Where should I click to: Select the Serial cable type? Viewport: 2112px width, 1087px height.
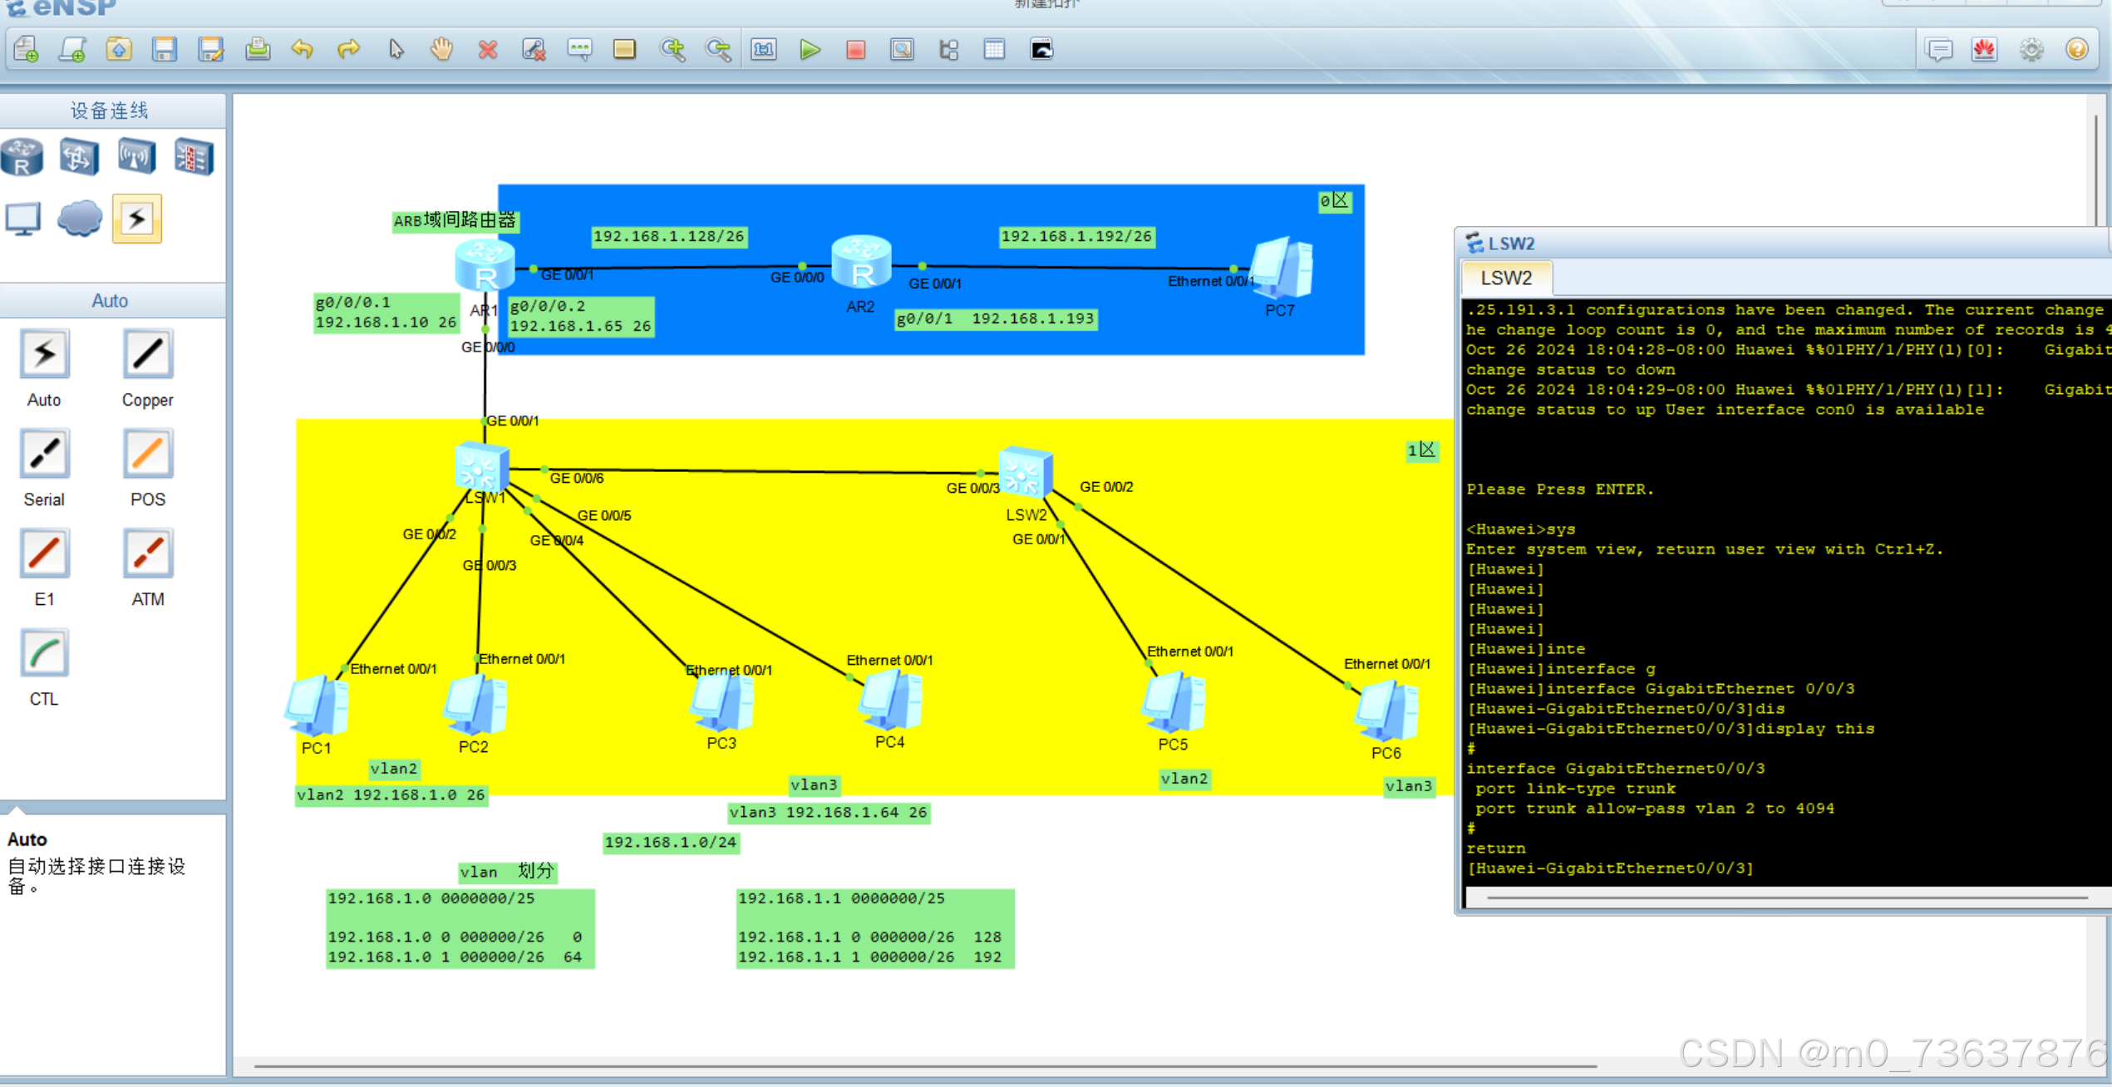pyautogui.click(x=44, y=455)
